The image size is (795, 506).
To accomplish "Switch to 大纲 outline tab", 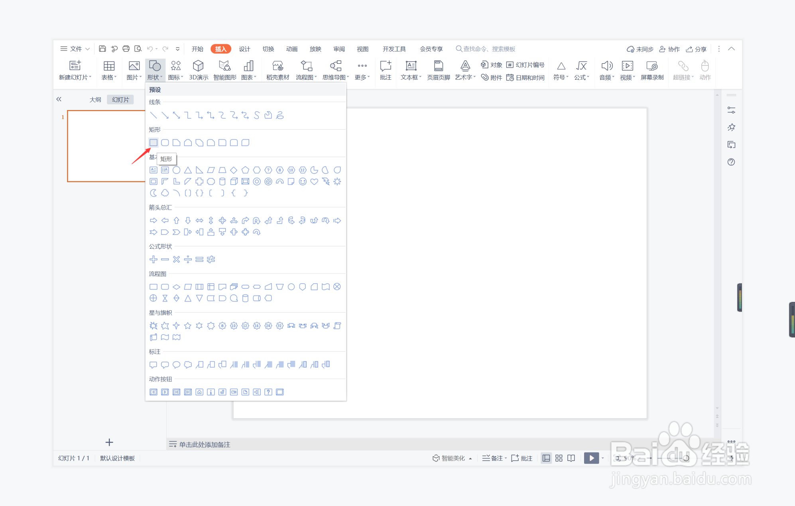I will point(95,100).
